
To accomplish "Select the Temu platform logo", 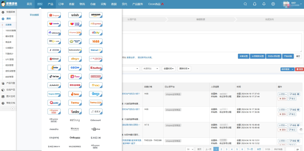I will [x=75, y=103].
